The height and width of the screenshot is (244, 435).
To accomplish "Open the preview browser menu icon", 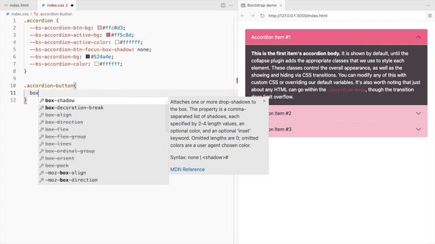I will point(430,16).
